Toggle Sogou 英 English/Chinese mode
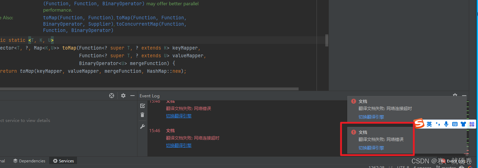Viewport: 478px width, 168px height. [429, 124]
